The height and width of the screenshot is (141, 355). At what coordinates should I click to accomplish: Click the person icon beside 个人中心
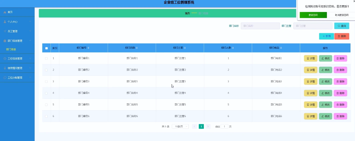(5, 22)
